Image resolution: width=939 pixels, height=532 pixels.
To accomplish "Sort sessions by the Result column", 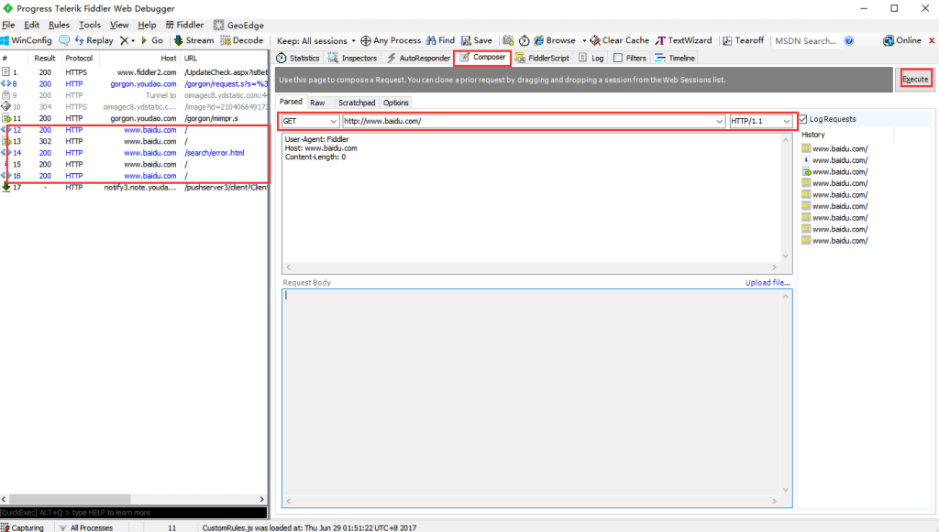I will [45, 58].
